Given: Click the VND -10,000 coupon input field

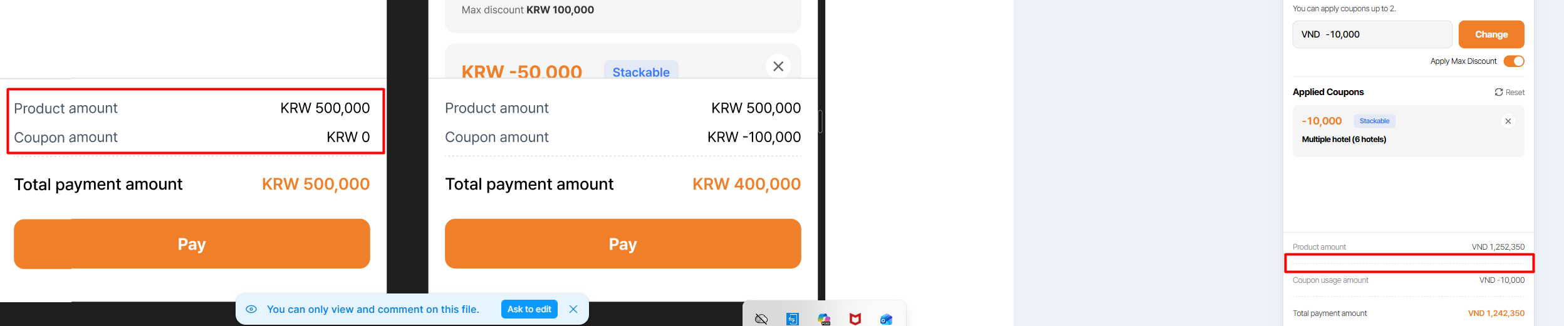Looking at the screenshot, I should (x=1372, y=34).
